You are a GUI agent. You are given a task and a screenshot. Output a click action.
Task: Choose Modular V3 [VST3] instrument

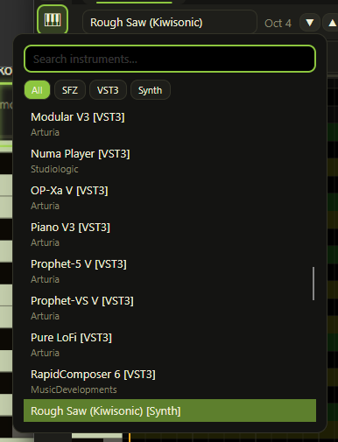170,124
